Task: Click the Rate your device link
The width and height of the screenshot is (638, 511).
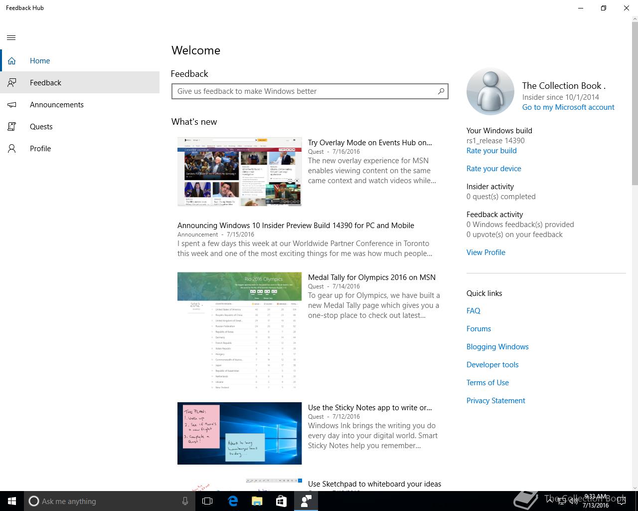Action: click(494, 169)
